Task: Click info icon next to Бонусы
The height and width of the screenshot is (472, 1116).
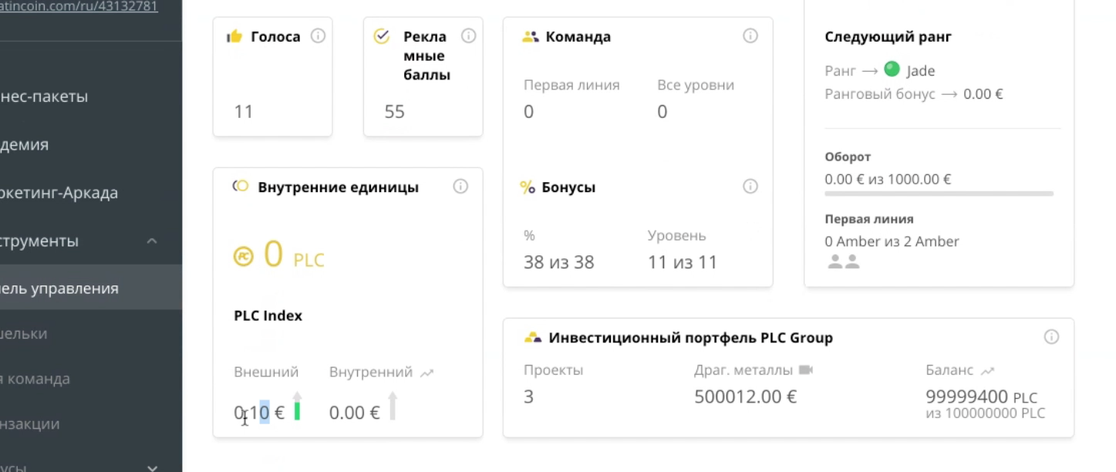Action: click(x=750, y=187)
